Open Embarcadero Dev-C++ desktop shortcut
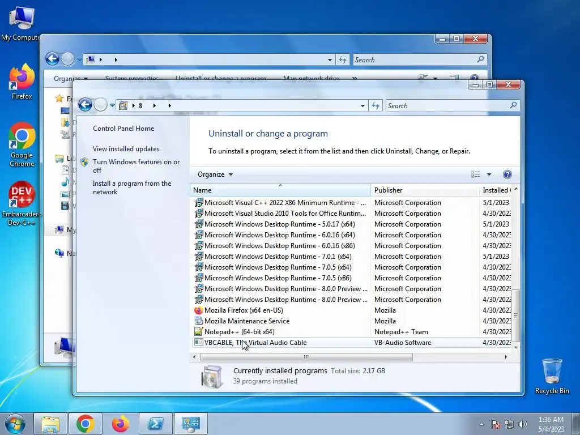Screen dimensions: 580x435 [x=22, y=203]
